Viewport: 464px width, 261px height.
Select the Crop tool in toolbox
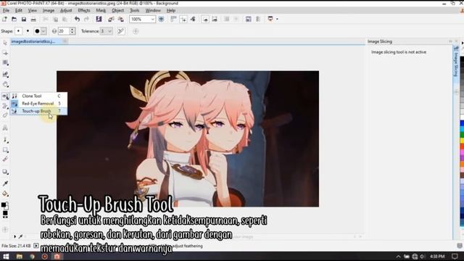coord(5,74)
